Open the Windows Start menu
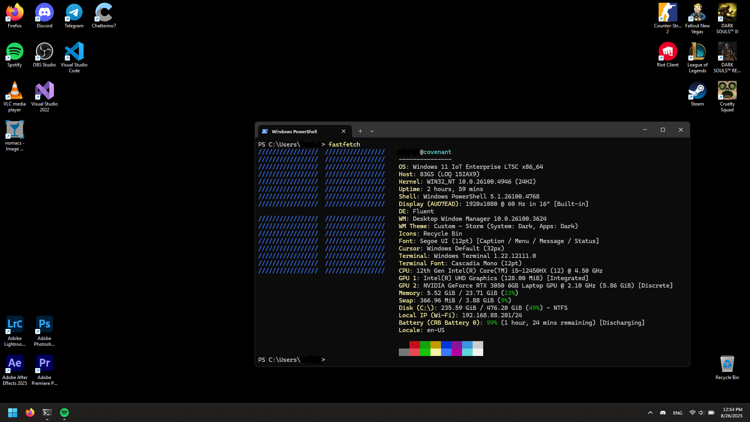 (12, 413)
